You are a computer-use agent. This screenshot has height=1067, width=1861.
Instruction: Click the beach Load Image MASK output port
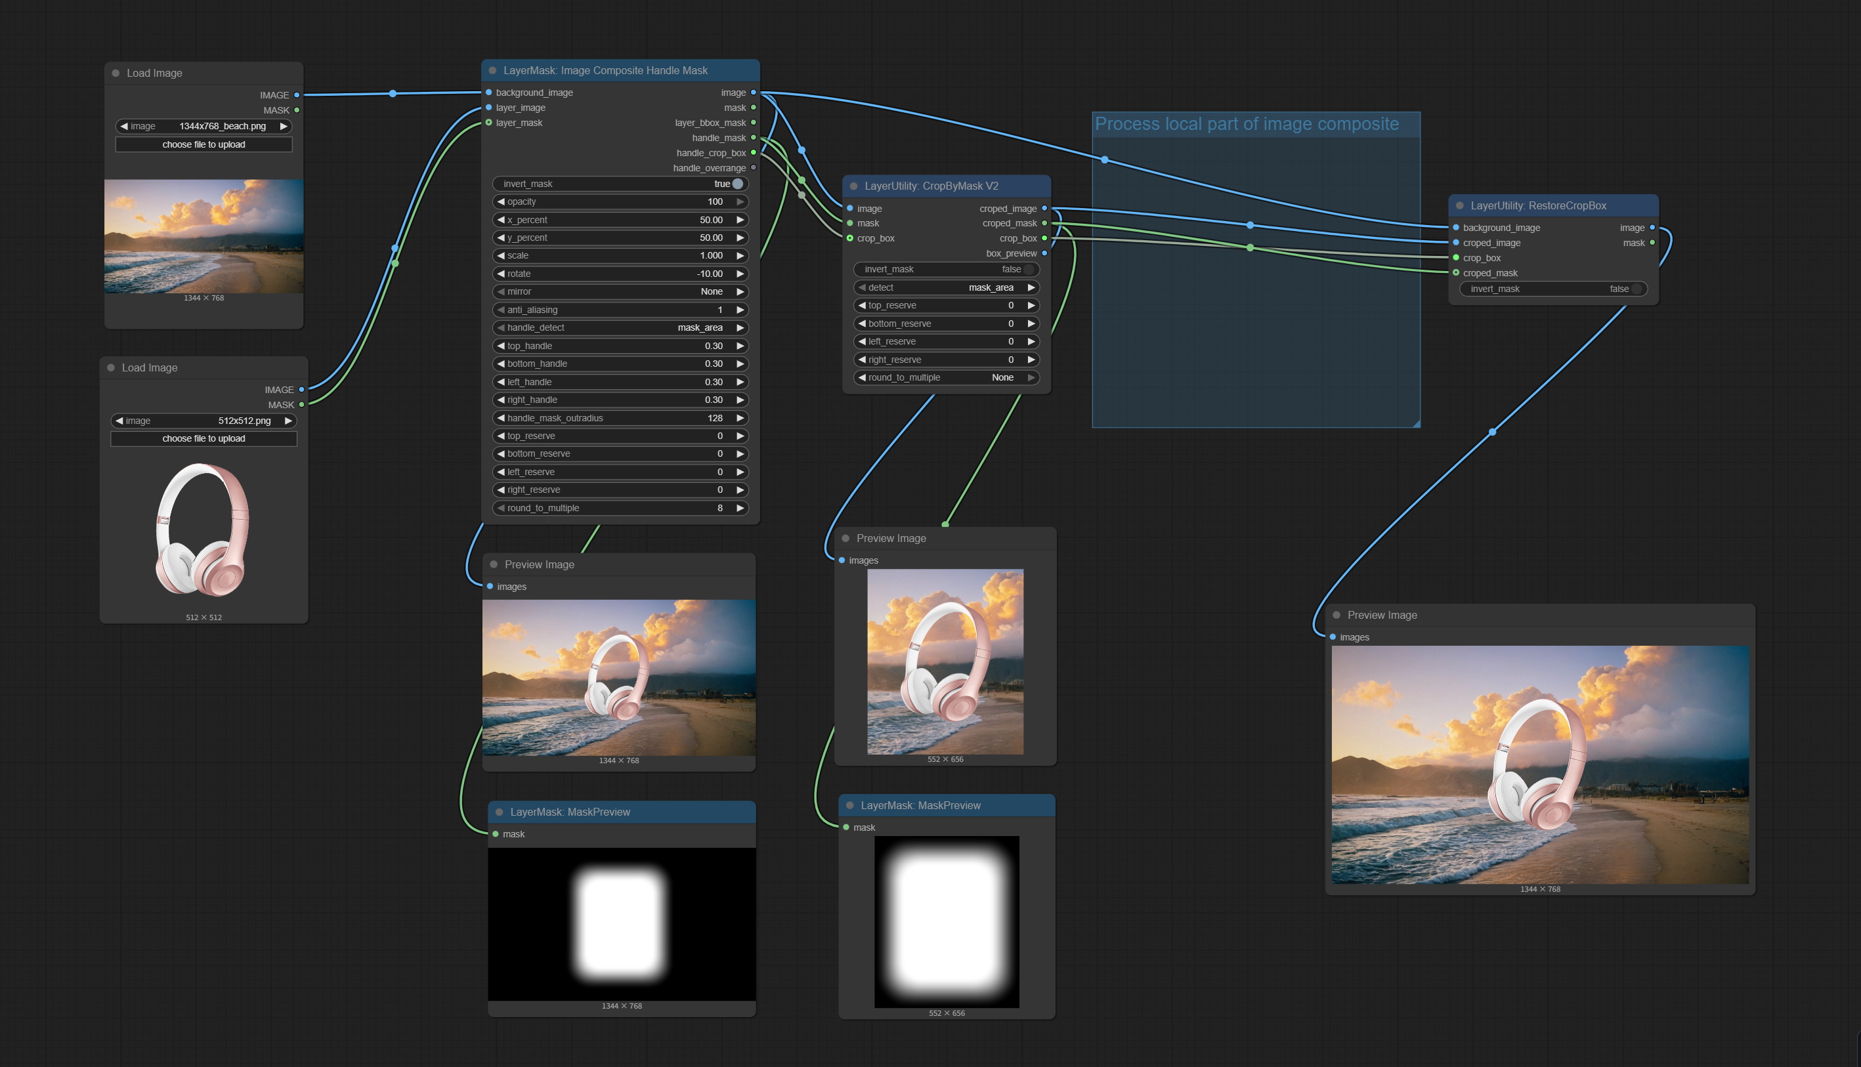297,110
